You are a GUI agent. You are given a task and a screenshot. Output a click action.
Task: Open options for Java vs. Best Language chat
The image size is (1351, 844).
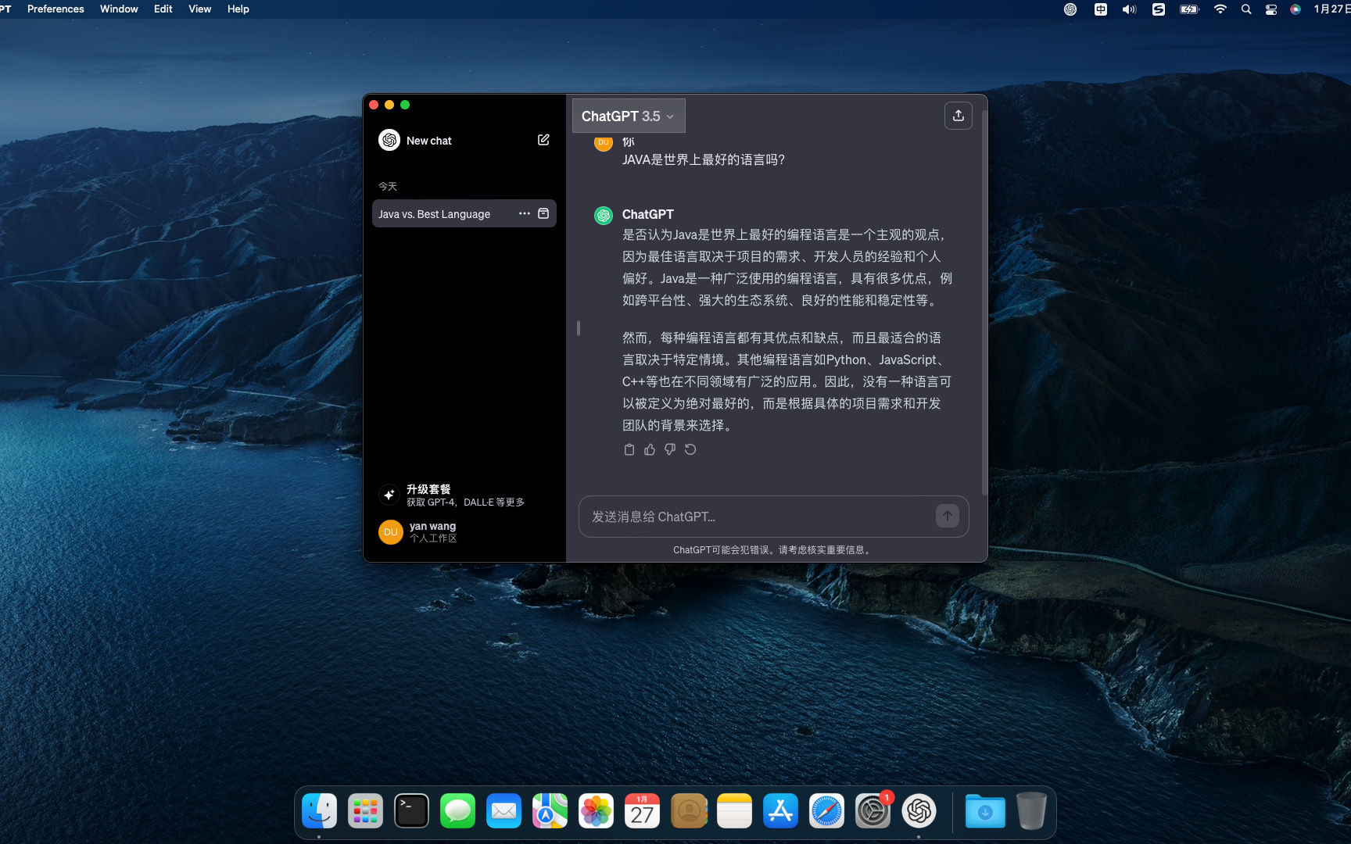[x=524, y=213]
